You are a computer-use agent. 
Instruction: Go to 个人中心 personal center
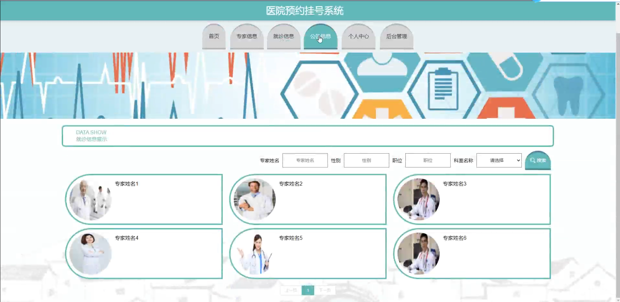[359, 37]
